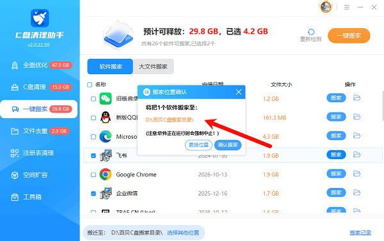This screenshot has height=241, width=384.
Task: Open user avatar profile at top
Action: pos(326,7)
